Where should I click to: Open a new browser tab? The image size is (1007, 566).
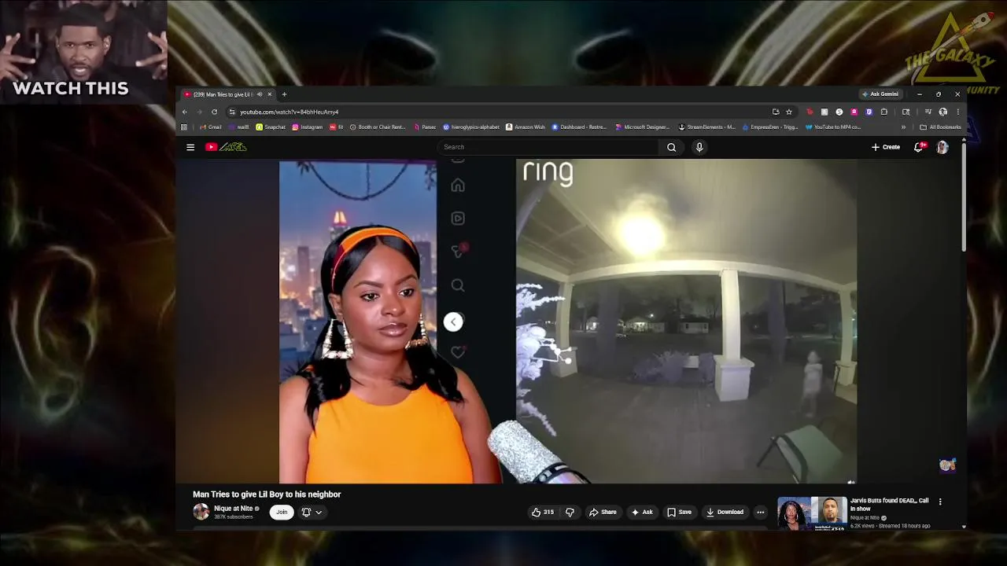tap(284, 94)
